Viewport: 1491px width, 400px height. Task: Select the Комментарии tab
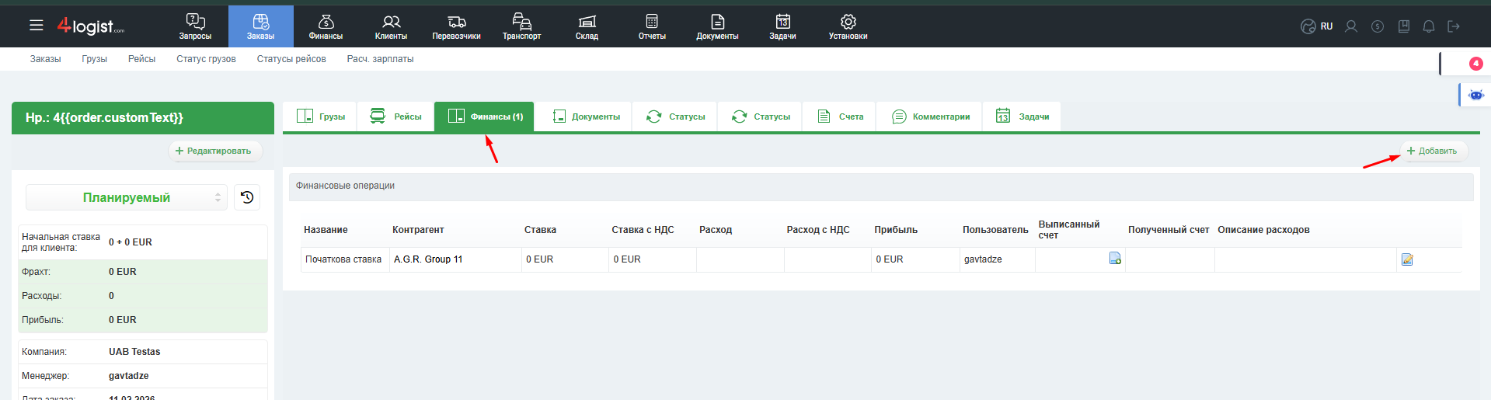(931, 117)
